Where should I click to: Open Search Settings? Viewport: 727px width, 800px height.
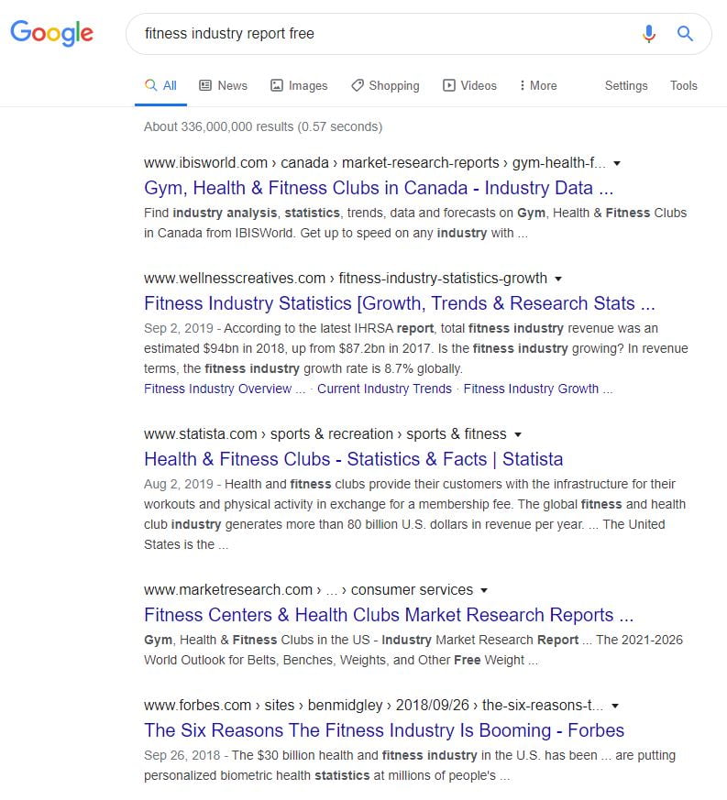626,86
